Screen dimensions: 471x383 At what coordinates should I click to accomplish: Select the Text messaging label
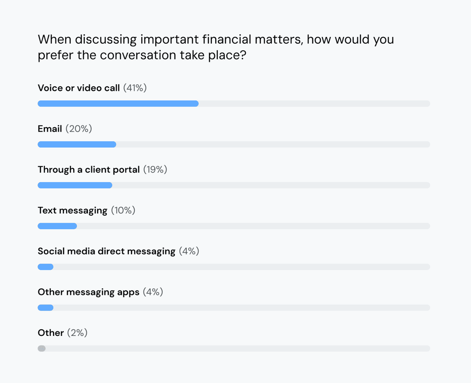(x=72, y=211)
